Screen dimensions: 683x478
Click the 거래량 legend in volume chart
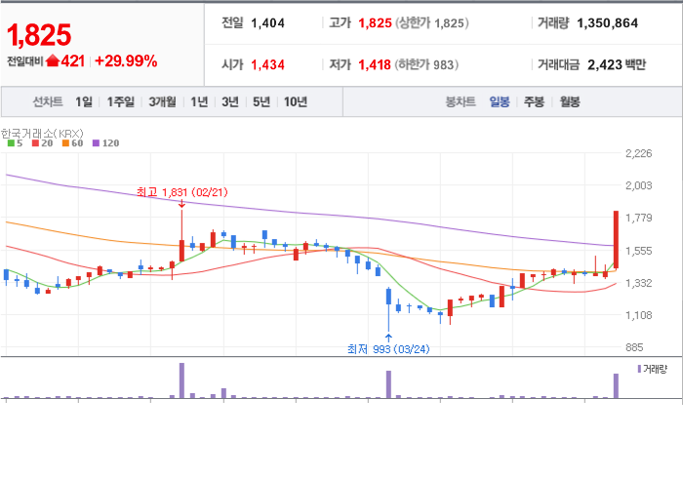click(652, 369)
